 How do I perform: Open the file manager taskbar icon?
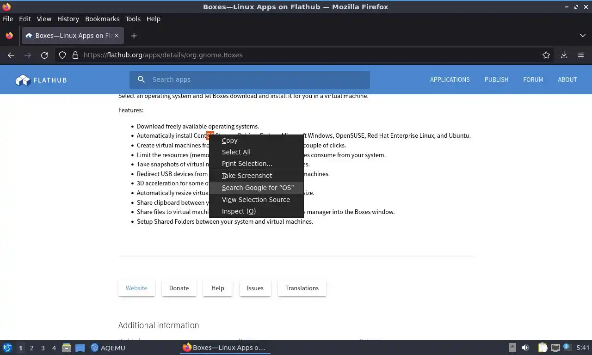point(67,348)
